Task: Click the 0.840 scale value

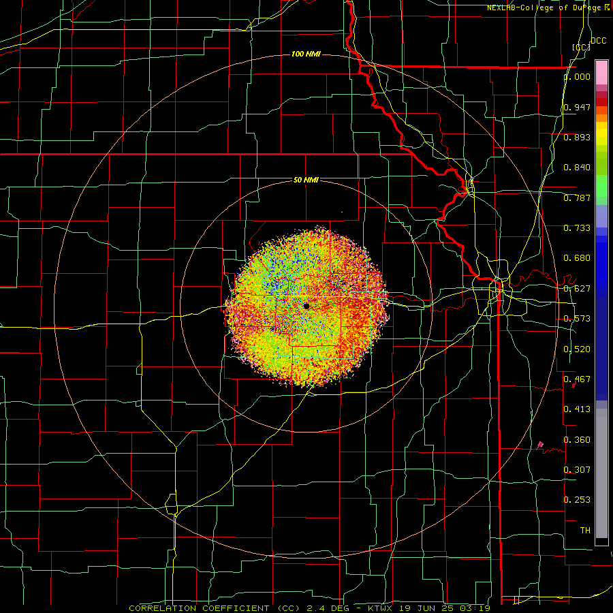Action: pos(577,168)
